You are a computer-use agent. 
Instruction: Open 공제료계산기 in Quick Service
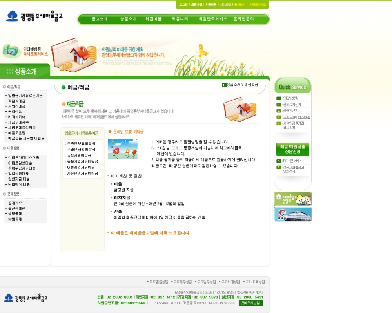tap(292, 105)
